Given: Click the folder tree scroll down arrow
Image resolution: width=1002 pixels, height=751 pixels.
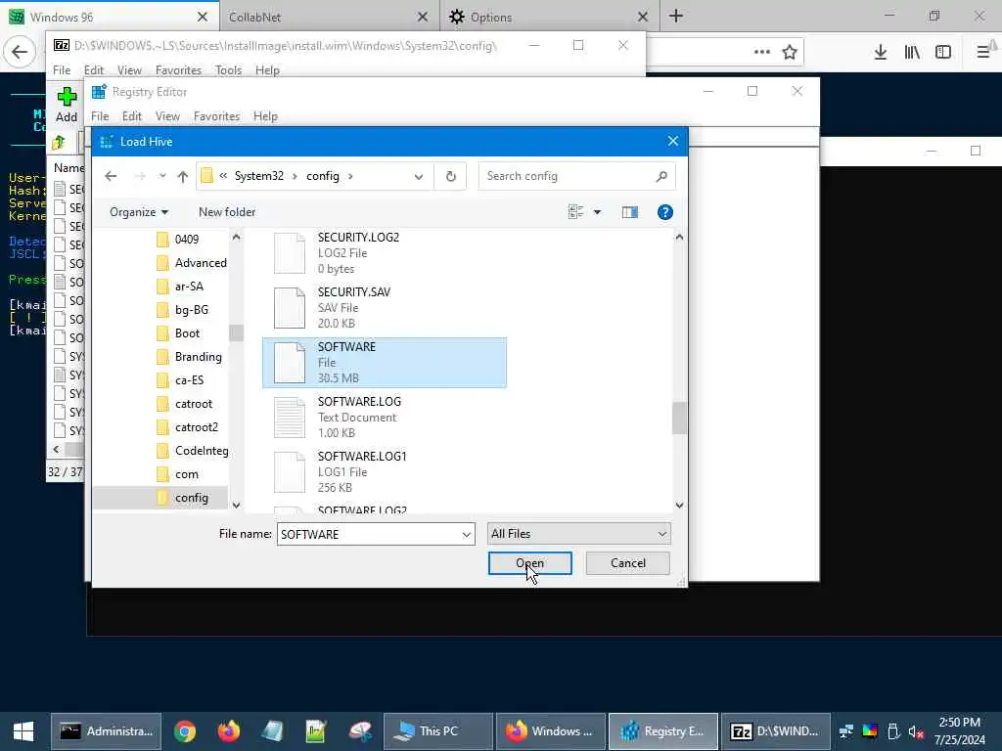Looking at the screenshot, I should (x=236, y=505).
